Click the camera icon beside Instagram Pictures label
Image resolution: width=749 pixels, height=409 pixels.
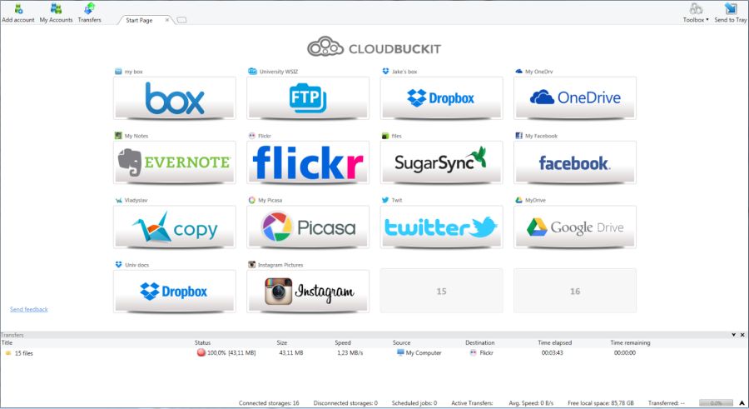251,265
